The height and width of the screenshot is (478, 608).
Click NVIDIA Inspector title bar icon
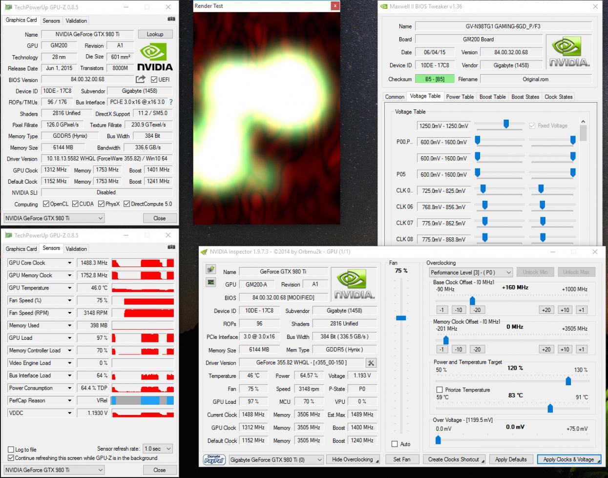pos(204,252)
